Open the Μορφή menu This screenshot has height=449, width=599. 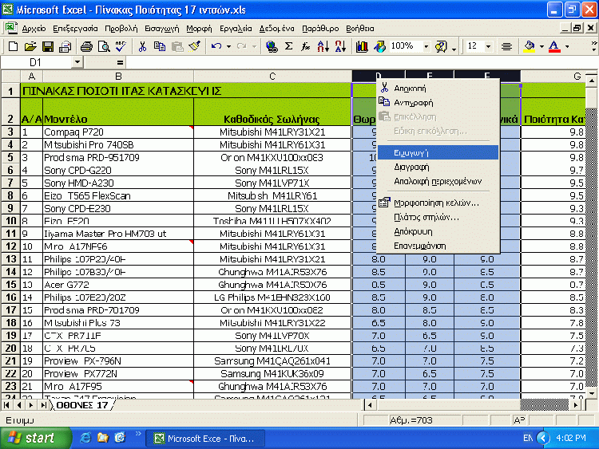[199, 29]
